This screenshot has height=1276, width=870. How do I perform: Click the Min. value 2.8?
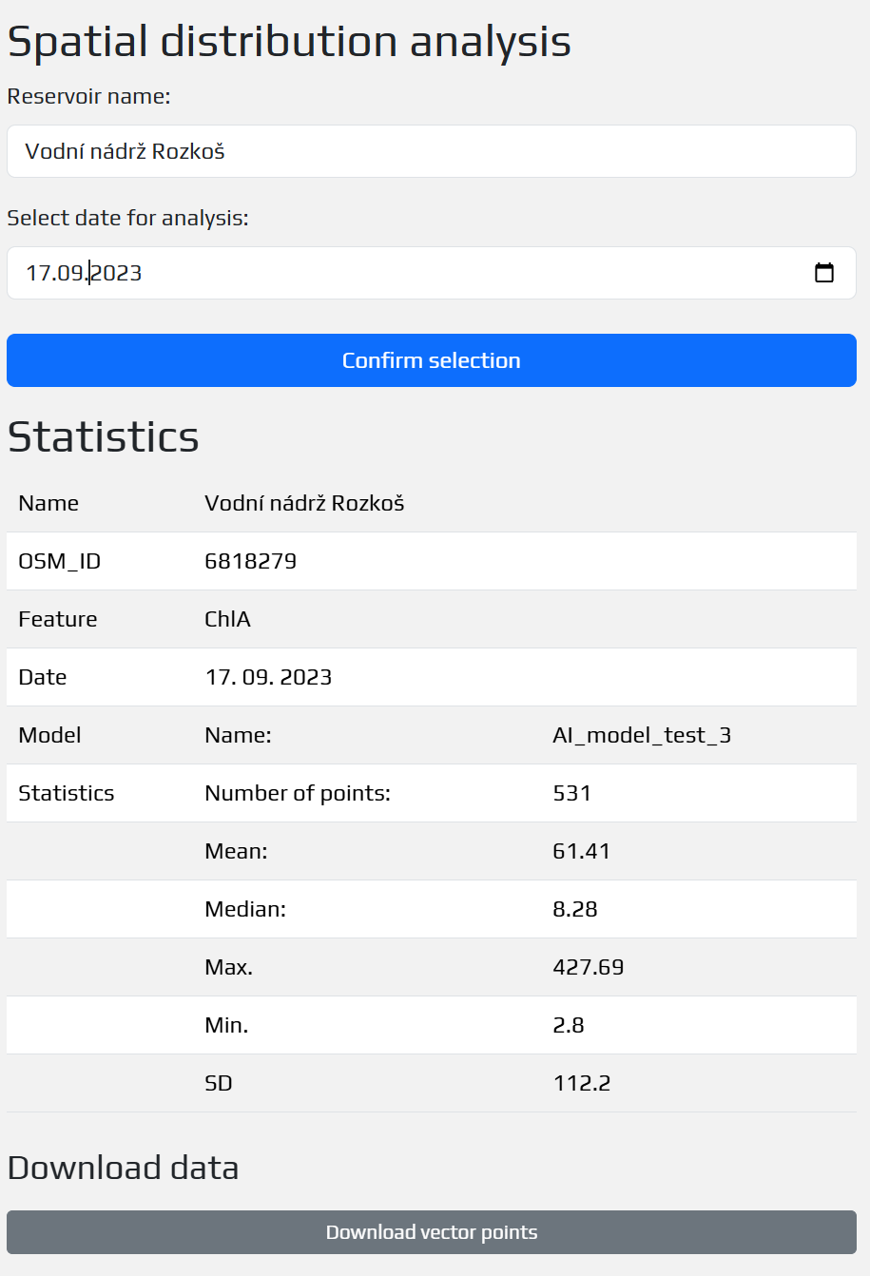point(569,1025)
